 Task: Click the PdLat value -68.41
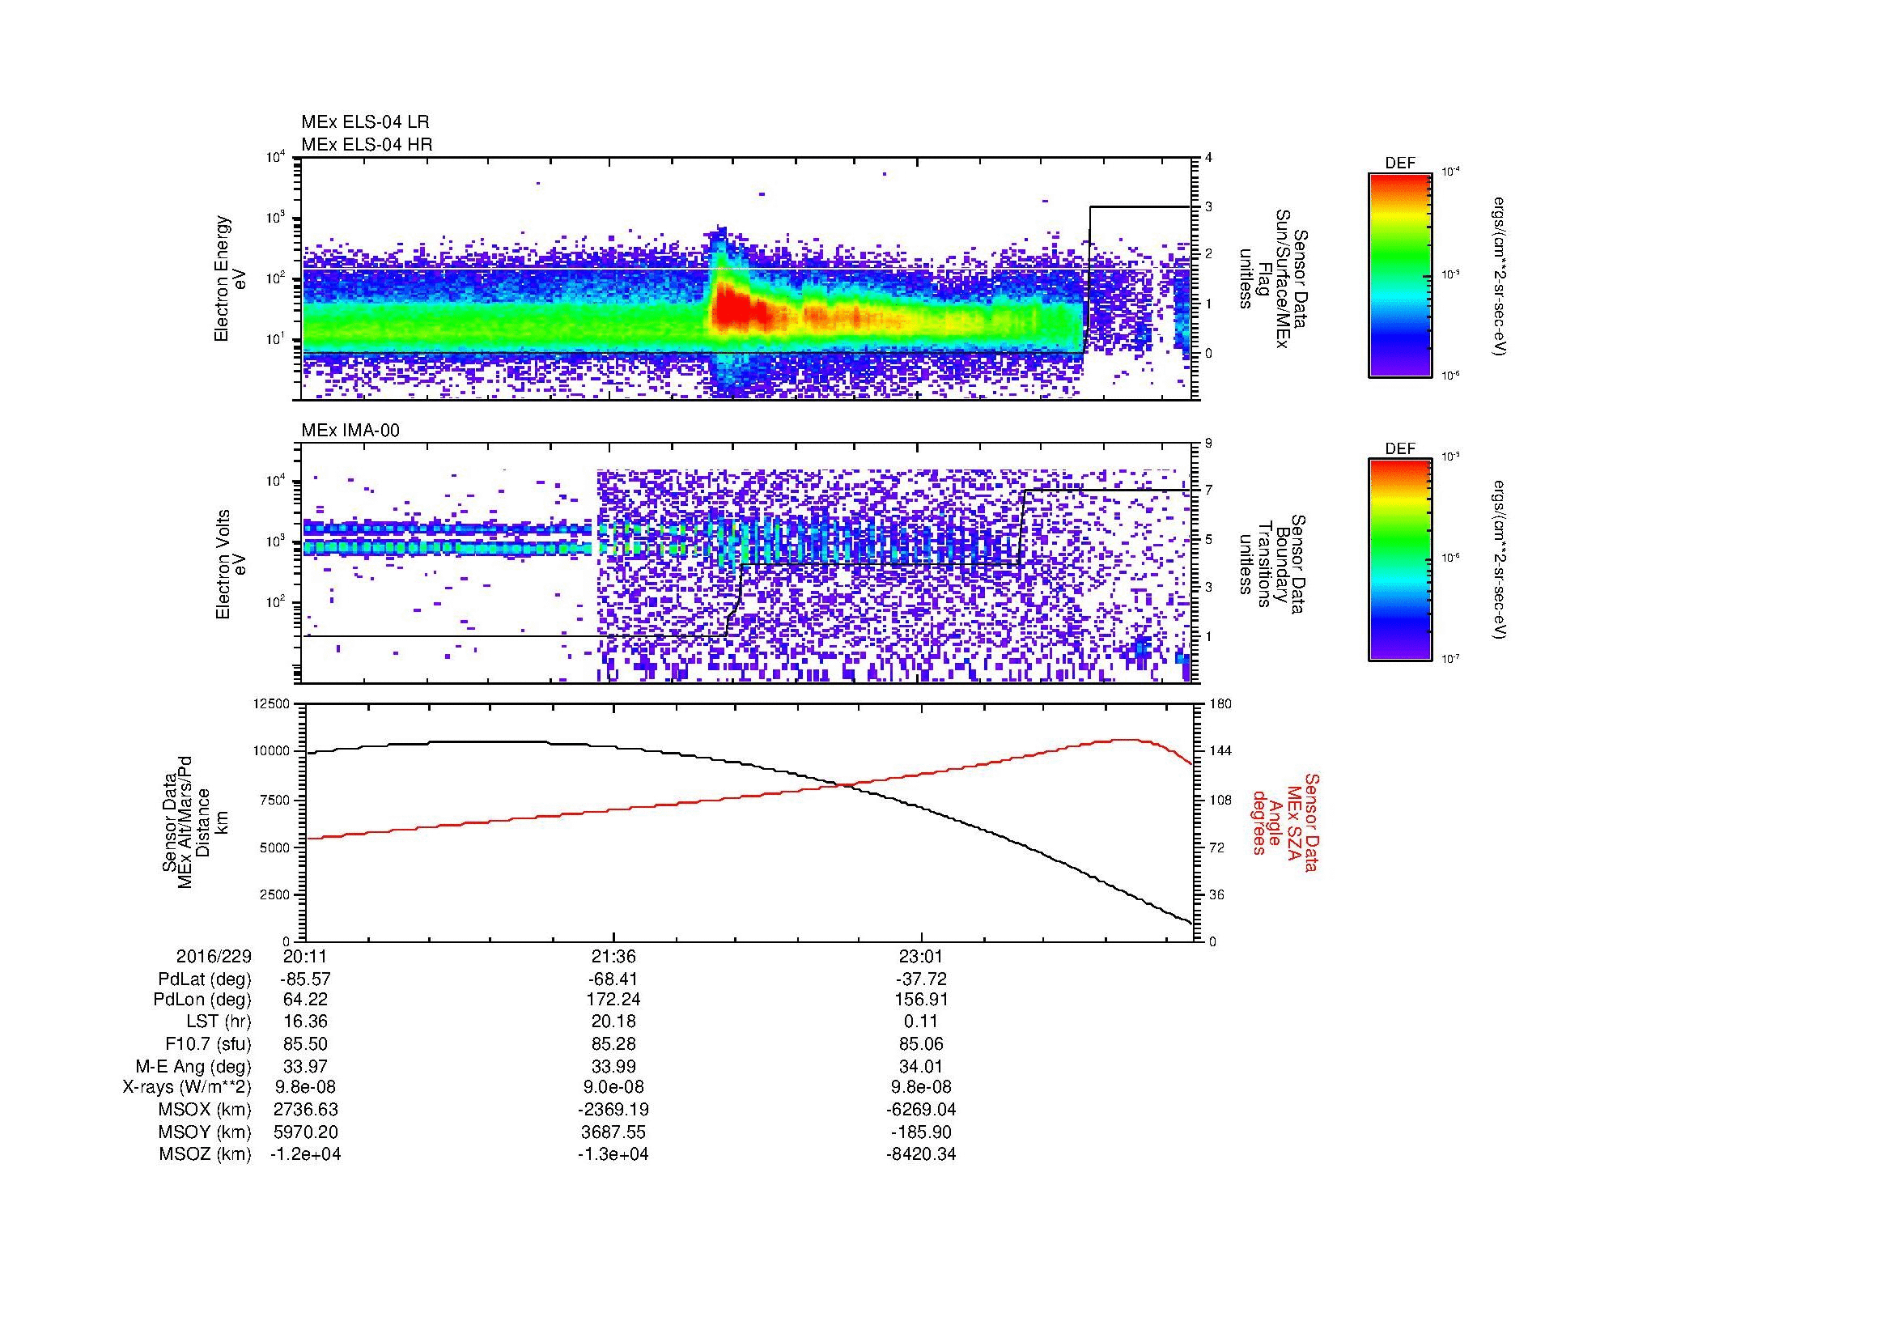click(x=613, y=979)
